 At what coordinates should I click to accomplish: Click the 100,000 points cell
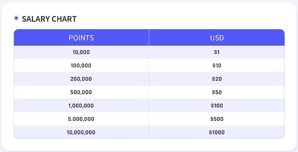point(81,65)
